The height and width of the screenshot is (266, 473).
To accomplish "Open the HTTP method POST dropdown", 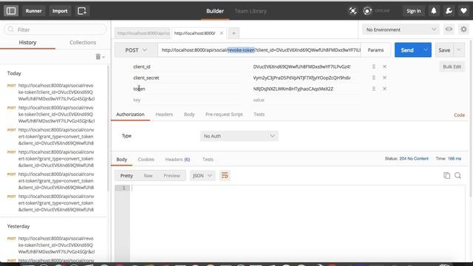I will pos(136,50).
